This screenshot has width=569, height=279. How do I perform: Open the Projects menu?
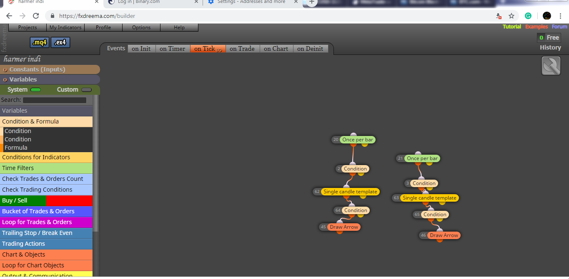[x=28, y=27]
